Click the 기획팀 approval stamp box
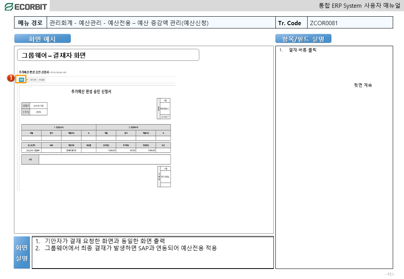This screenshot has width=404, height=279. point(165,177)
